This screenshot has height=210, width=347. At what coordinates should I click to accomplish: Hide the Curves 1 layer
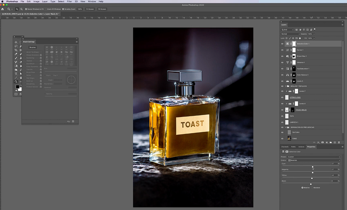pos(283,50)
